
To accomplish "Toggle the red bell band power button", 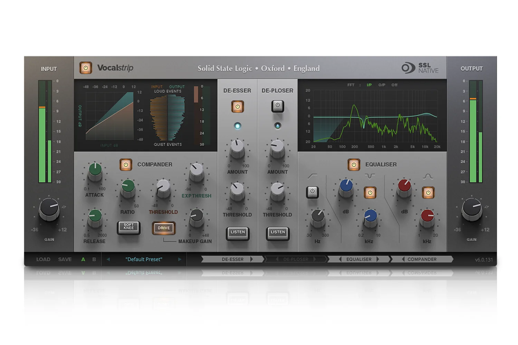I will 428,193.
